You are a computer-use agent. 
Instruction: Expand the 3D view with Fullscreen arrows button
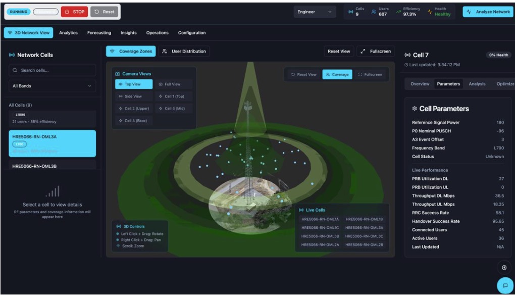point(376,52)
